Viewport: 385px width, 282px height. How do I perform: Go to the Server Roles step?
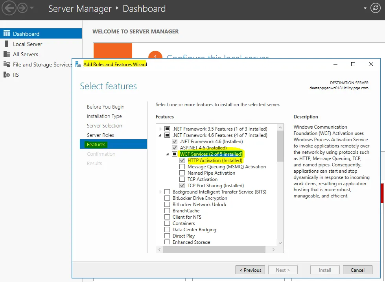point(100,135)
